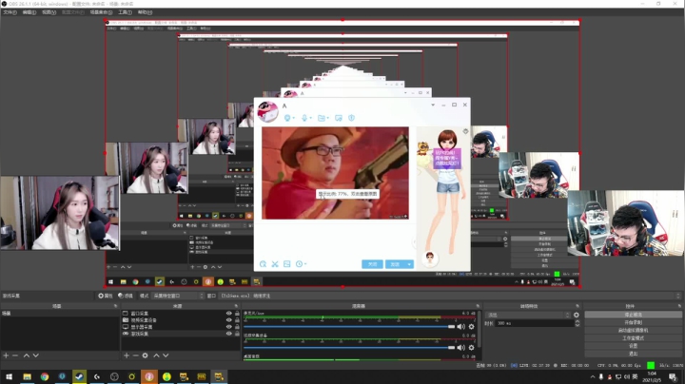Open the dropdown arrow beside the QQ send button
Screen dimensions: 685x384
(409, 264)
